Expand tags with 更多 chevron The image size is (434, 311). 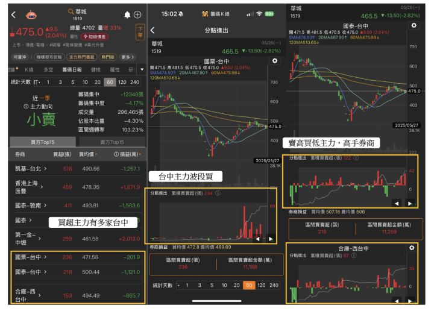[x=127, y=57]
